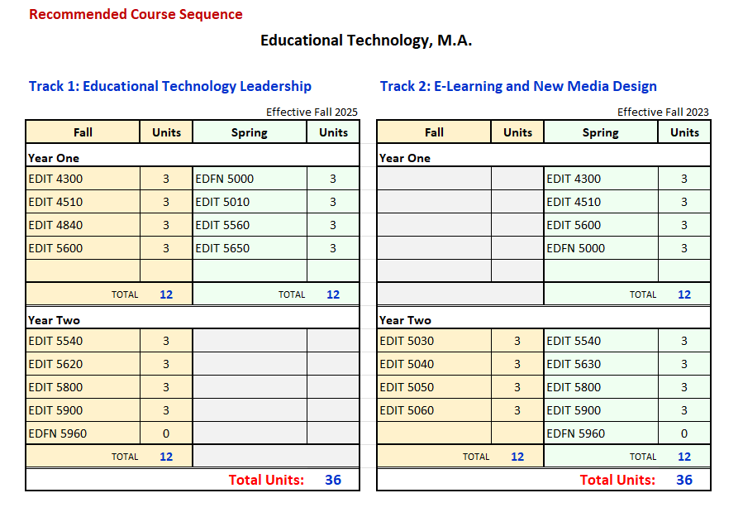The width and height of the screenshot is (743, 517).
Task: Click Track 1 Spring column header
Action: 250,132
